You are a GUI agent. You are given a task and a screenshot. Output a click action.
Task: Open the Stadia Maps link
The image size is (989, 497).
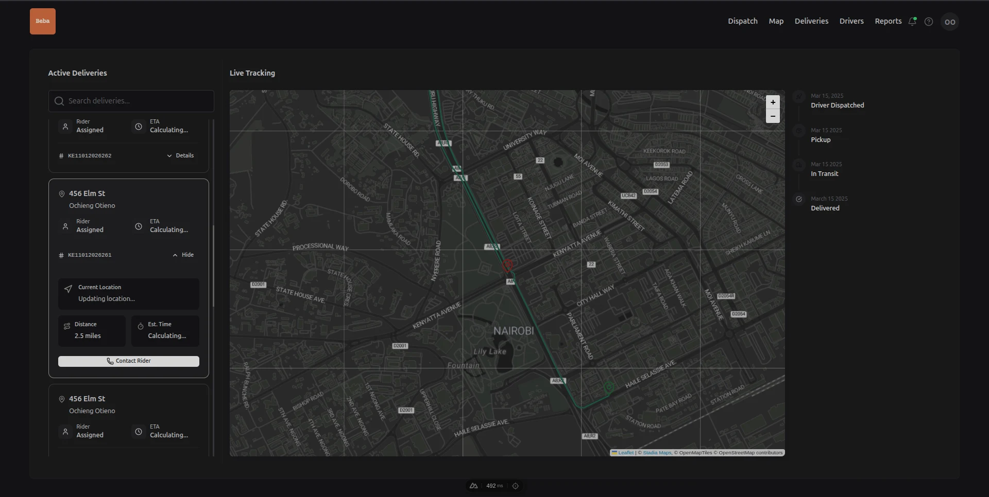657,453
